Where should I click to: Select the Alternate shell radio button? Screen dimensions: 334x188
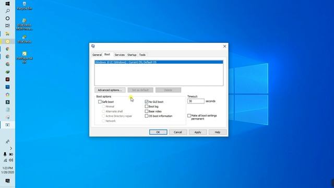point(103,111)
